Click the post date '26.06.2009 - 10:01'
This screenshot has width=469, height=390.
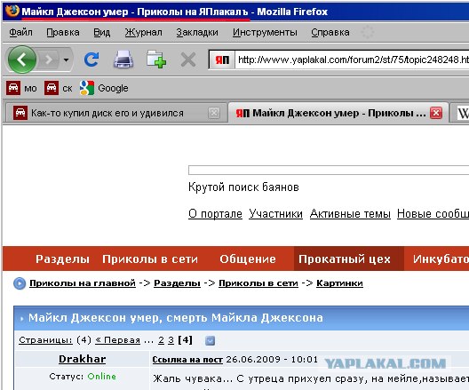tap(272, 360)
